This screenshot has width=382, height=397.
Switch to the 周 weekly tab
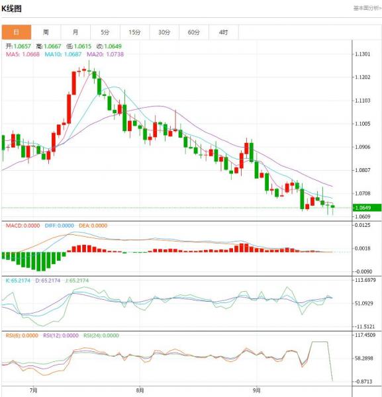click(x=46, y=32)
